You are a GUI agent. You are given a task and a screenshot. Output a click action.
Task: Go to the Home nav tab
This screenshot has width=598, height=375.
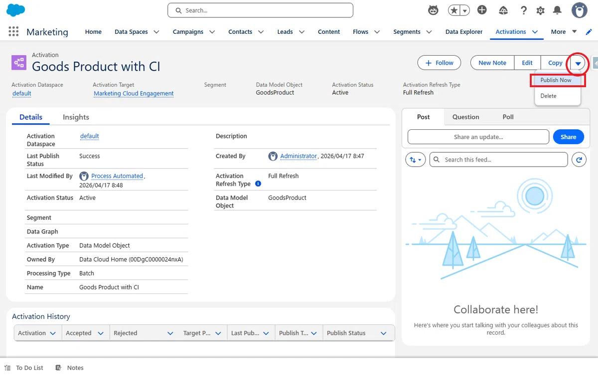(93, 32)
